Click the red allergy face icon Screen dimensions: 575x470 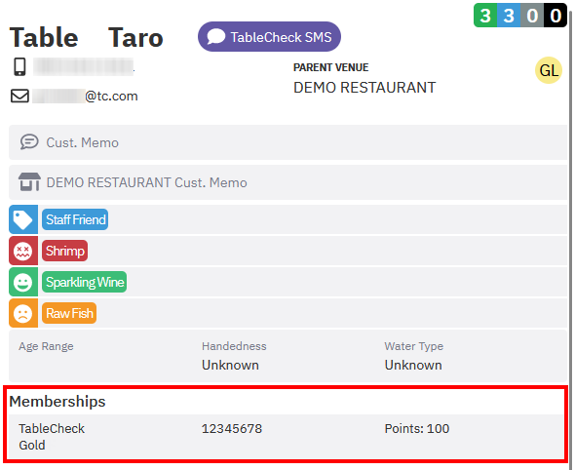(23, 251)
